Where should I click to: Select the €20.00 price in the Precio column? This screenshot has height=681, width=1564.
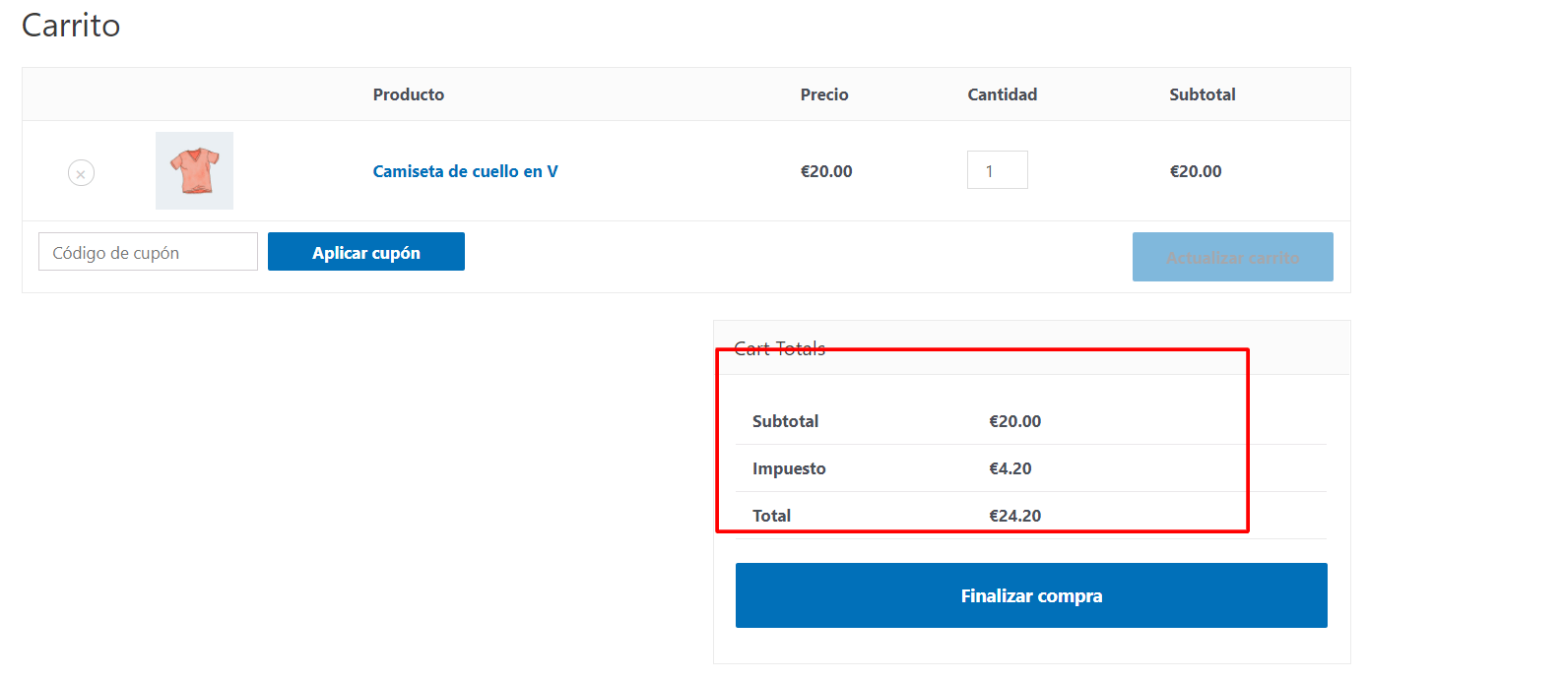coord(826,171)
